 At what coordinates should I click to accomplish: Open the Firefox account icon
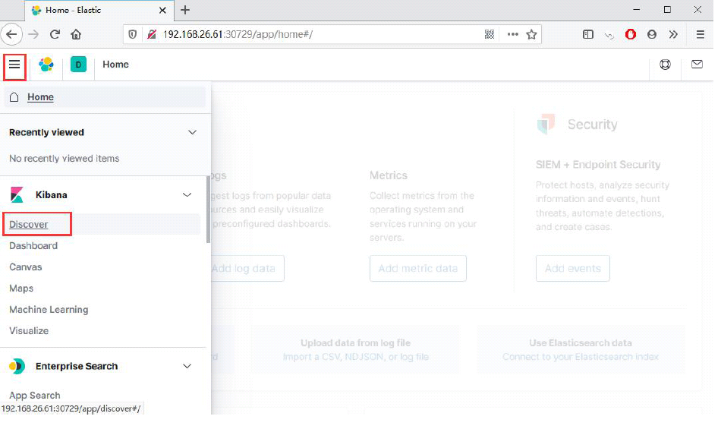[652, 34]
